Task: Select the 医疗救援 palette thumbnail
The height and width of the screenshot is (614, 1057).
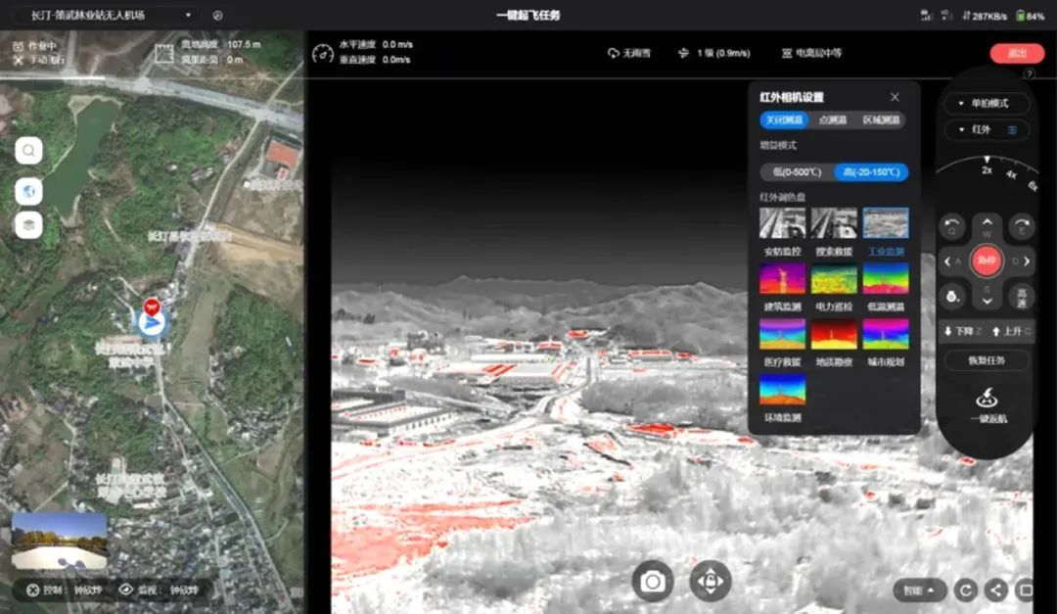Action: [782, 334]
